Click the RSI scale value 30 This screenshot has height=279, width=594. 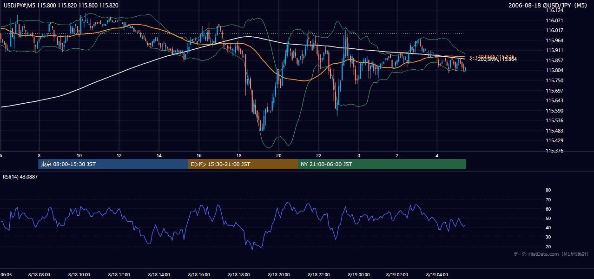coord(548,237)
